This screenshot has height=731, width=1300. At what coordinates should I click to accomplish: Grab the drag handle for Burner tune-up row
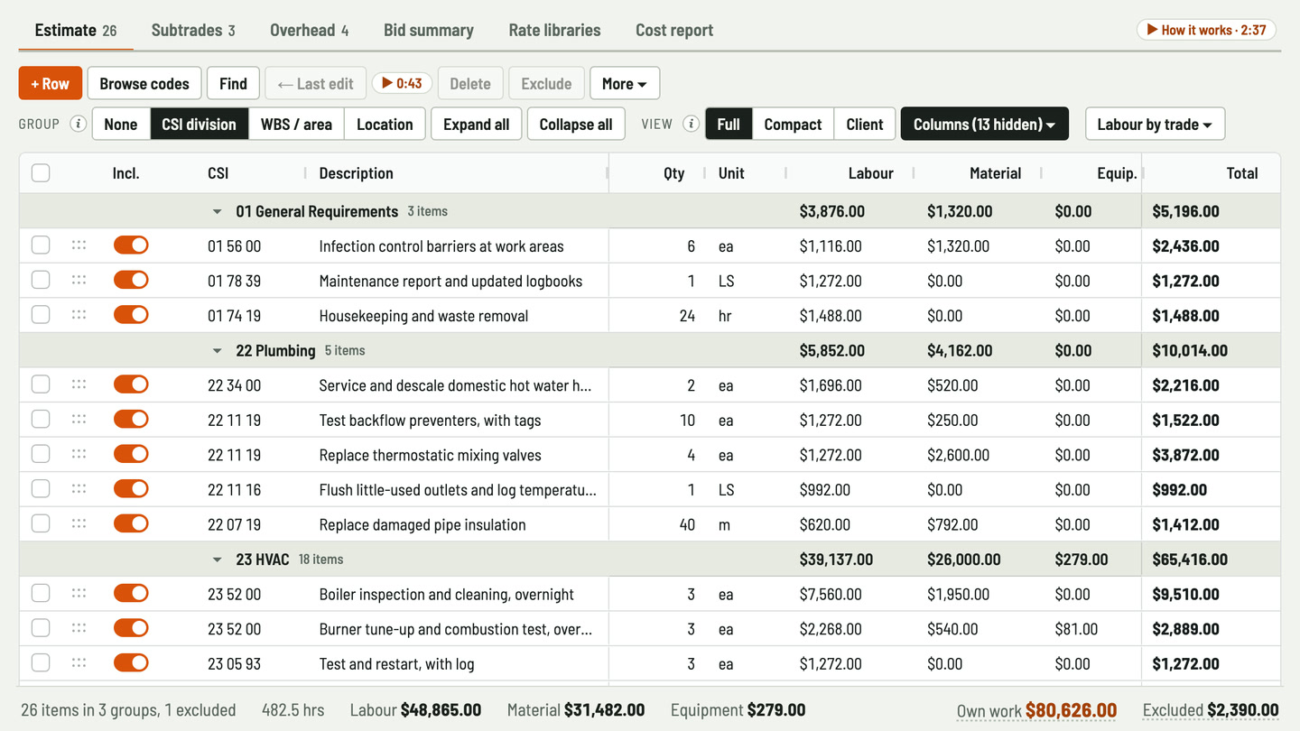79,628
